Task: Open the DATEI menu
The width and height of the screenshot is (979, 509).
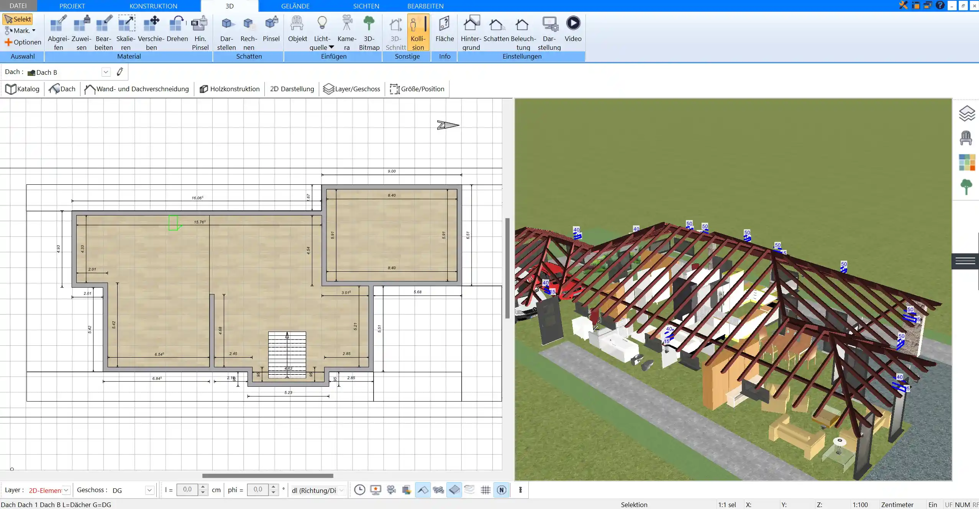Action: point(18,6)
